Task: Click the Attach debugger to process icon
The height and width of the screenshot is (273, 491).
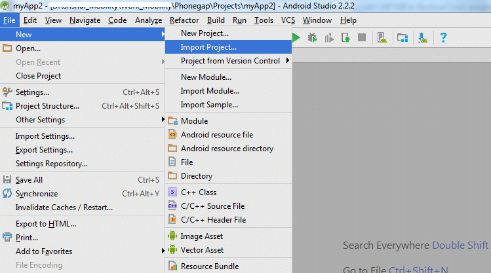Action: coord(345,38)
